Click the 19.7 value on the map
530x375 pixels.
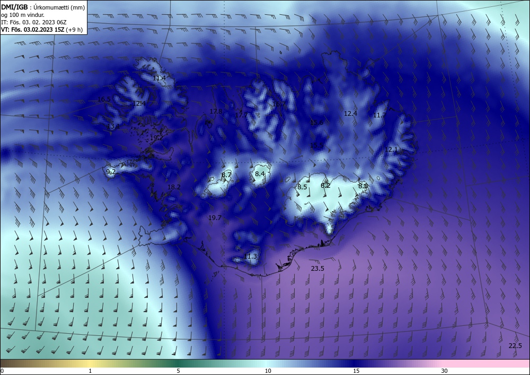[x=215, y=218]
